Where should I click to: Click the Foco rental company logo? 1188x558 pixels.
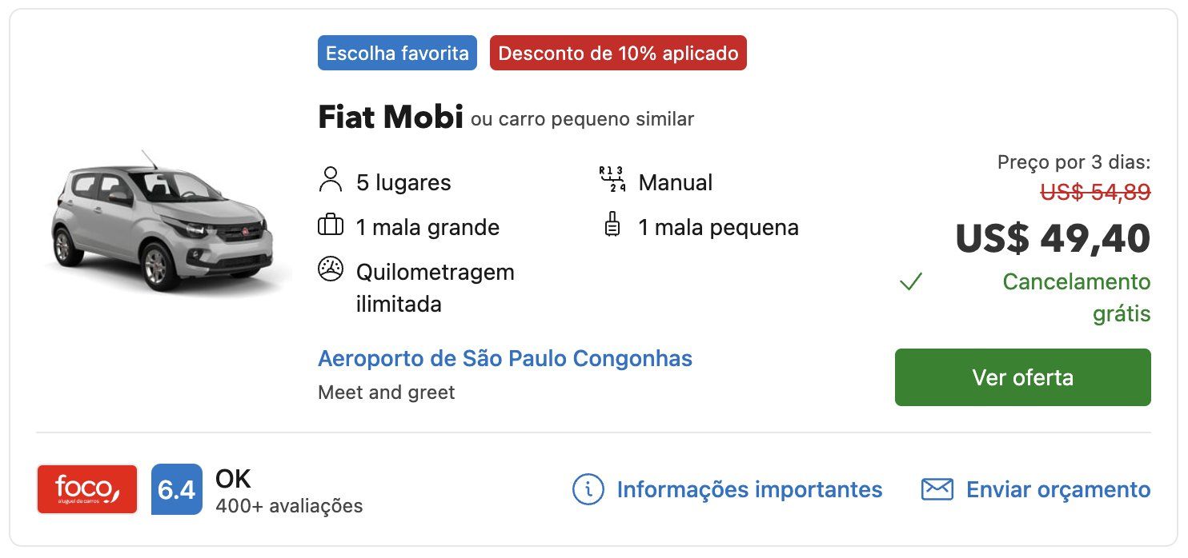click(87, 489)
